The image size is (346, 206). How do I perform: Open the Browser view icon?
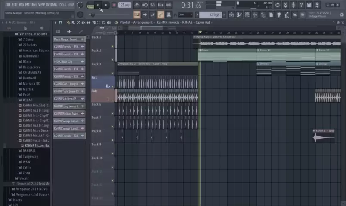[x=263, y=15]
